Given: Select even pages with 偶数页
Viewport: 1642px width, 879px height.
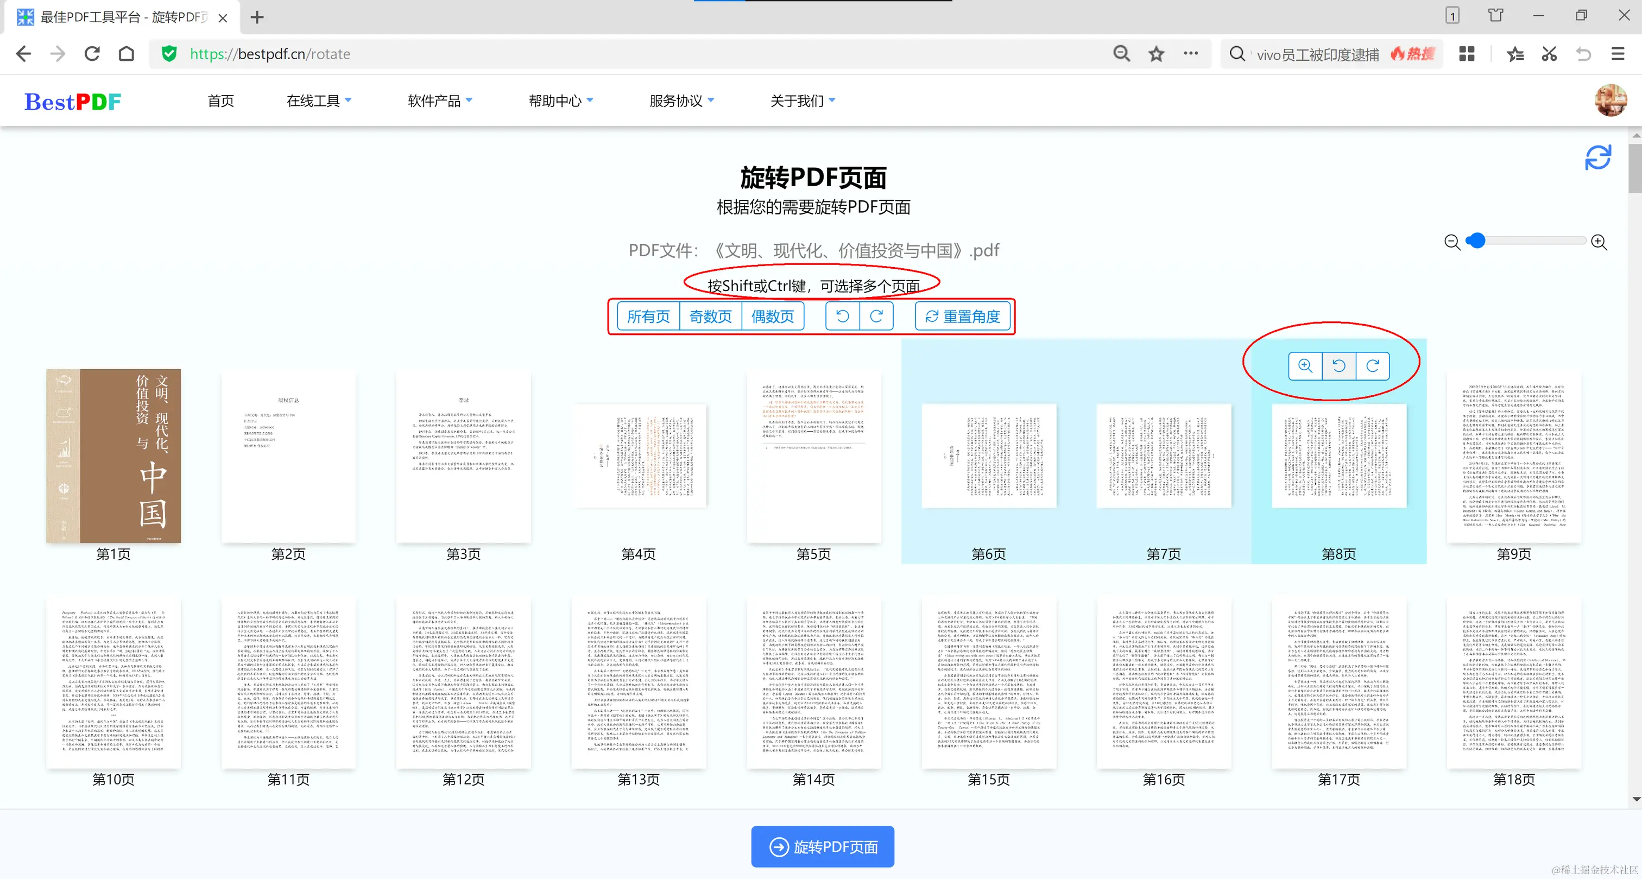Looking at the screenshot, I should pos(772,316).
